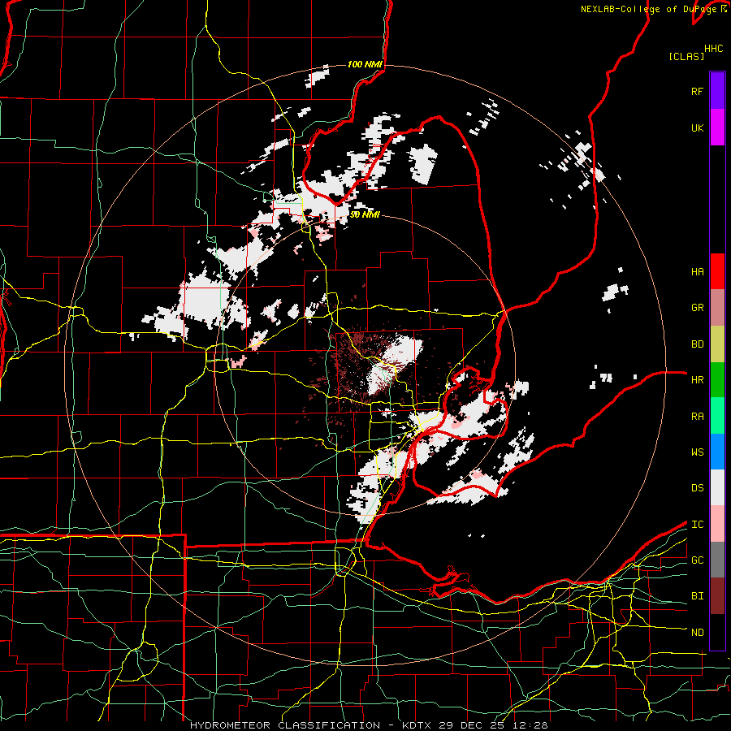Click the GC gray color swatch
731x731 pixels.
coord(717,560)
